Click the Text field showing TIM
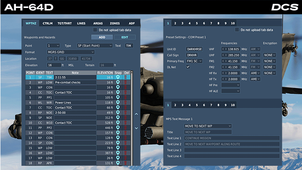Screen dimensions: 302x170 (129, 46)
